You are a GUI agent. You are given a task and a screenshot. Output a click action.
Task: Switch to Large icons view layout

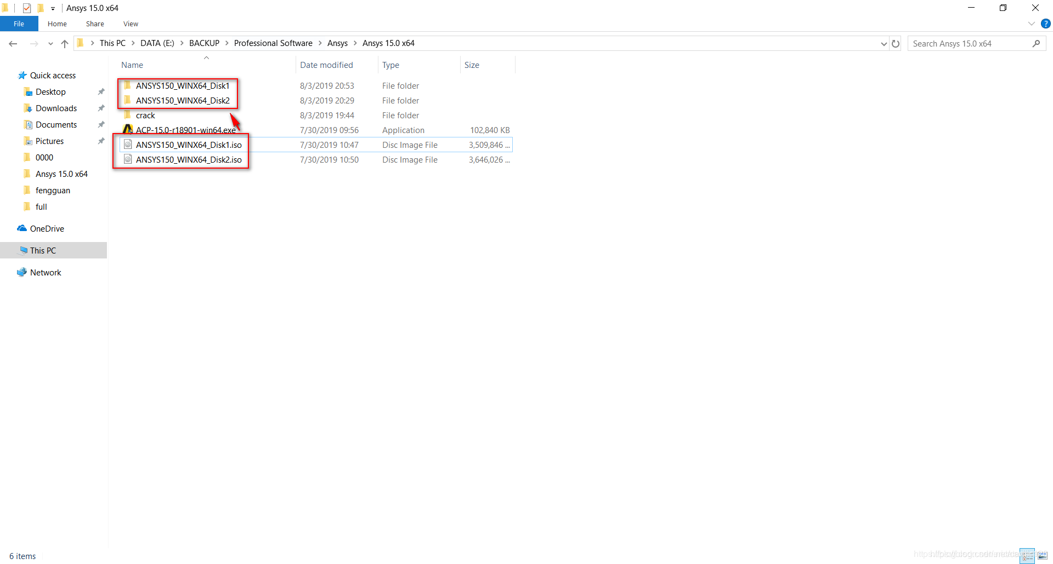point(1043,556)
